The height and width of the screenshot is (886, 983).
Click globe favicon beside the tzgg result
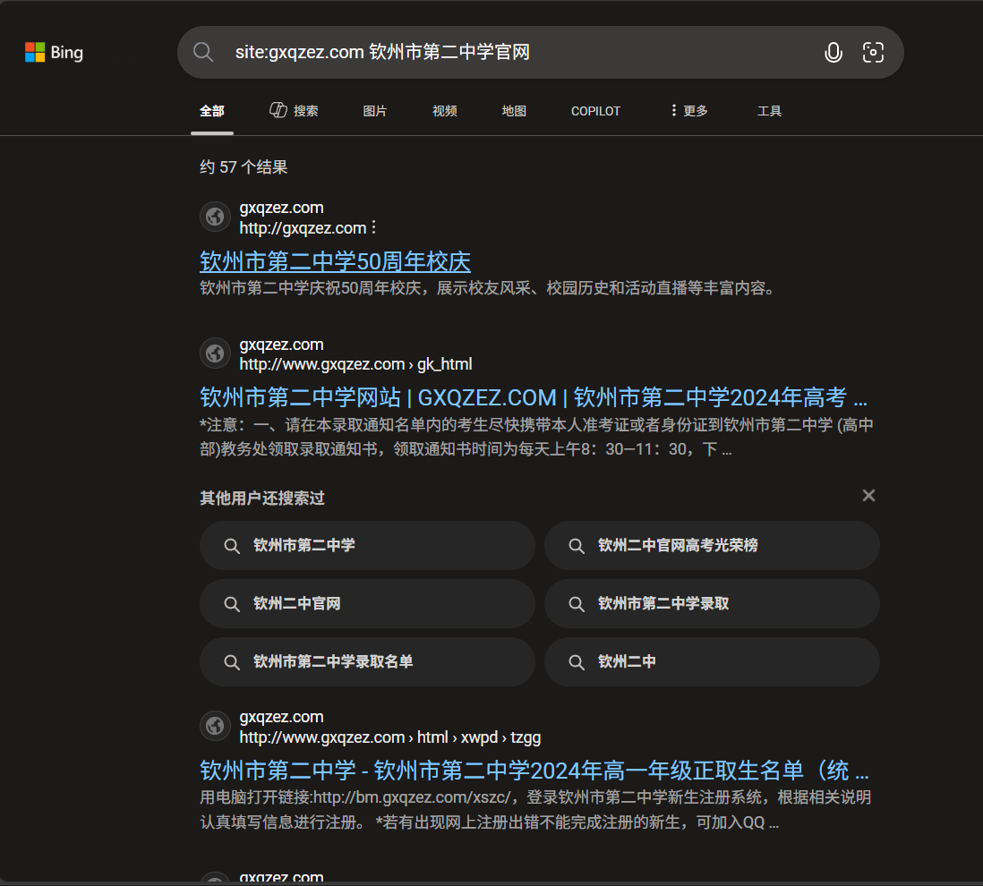215,727
